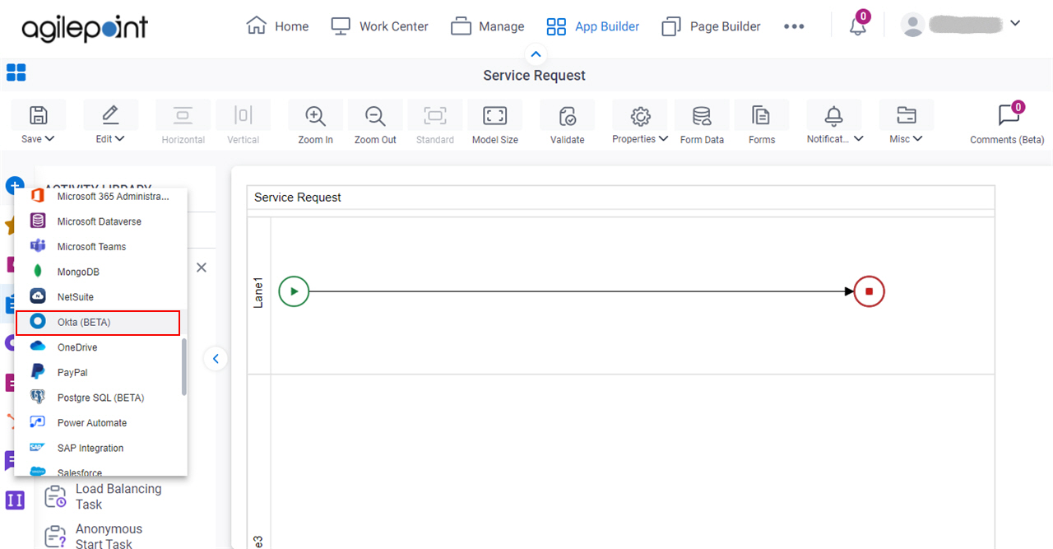The height and width of the screenshot is (549, 1053).
Task: Click the app grid icon
Action: point(16,72)
